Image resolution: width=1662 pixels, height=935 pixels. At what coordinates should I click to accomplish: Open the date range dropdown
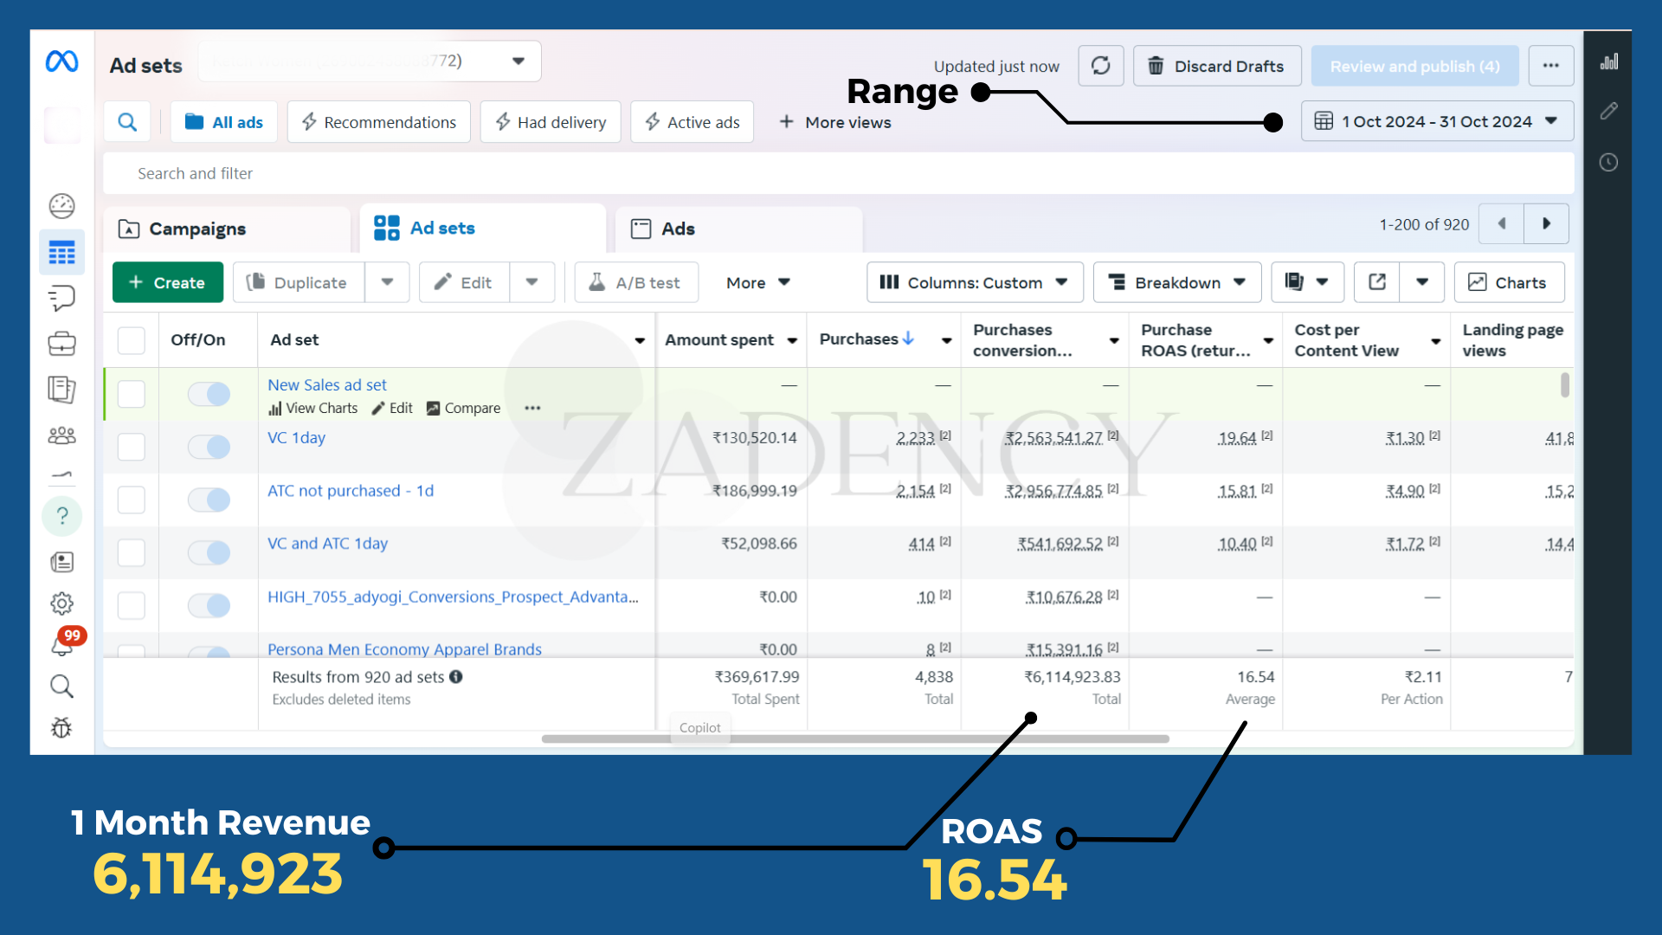[x=1437, y=121]
